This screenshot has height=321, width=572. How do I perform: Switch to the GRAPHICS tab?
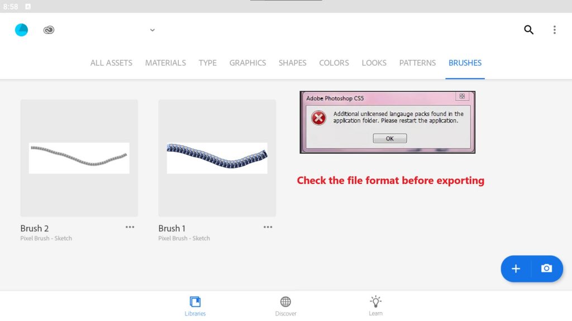[247, 63]
